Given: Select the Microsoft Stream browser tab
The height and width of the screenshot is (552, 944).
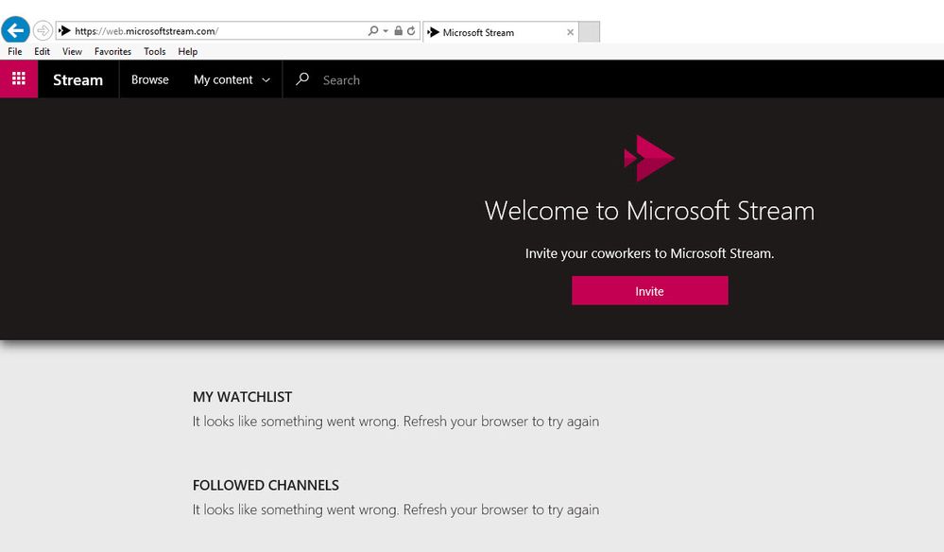Looking at the screenshot, I should pos(500,32).
